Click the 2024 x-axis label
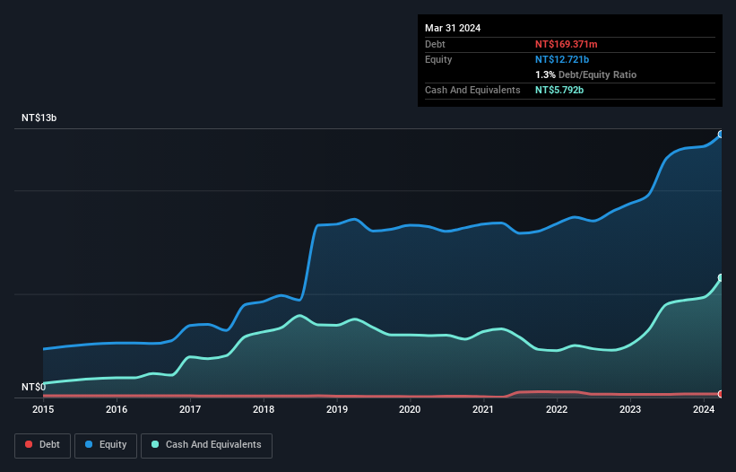 (x=704, y=409)
